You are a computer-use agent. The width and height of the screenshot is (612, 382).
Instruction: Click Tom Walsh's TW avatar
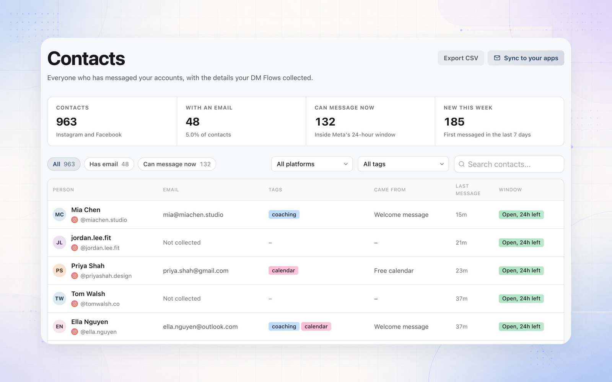[x=59, y=299]
